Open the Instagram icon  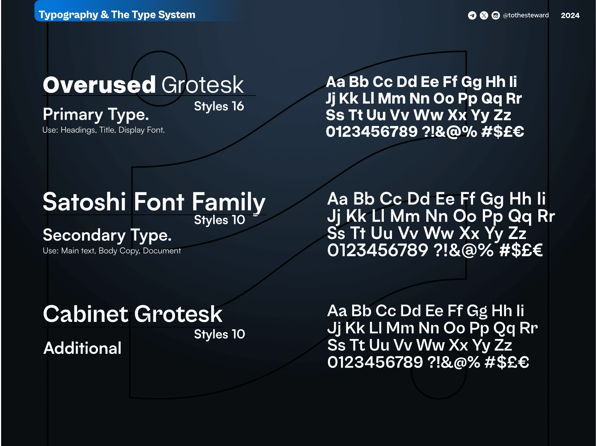(x=495, y=15)
